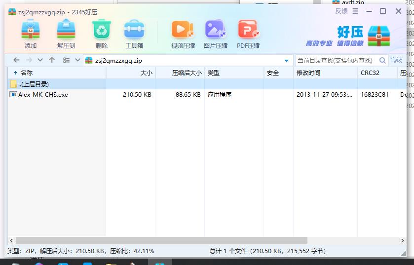Sort by 类型 column header
This screenshot has width=414, height=265.
(234, 73)
